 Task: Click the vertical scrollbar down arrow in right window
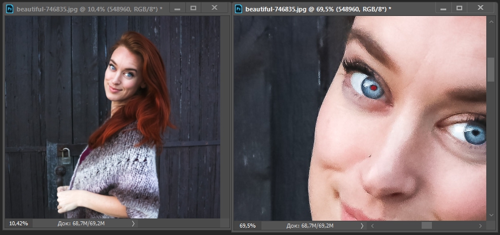(491, 215)
